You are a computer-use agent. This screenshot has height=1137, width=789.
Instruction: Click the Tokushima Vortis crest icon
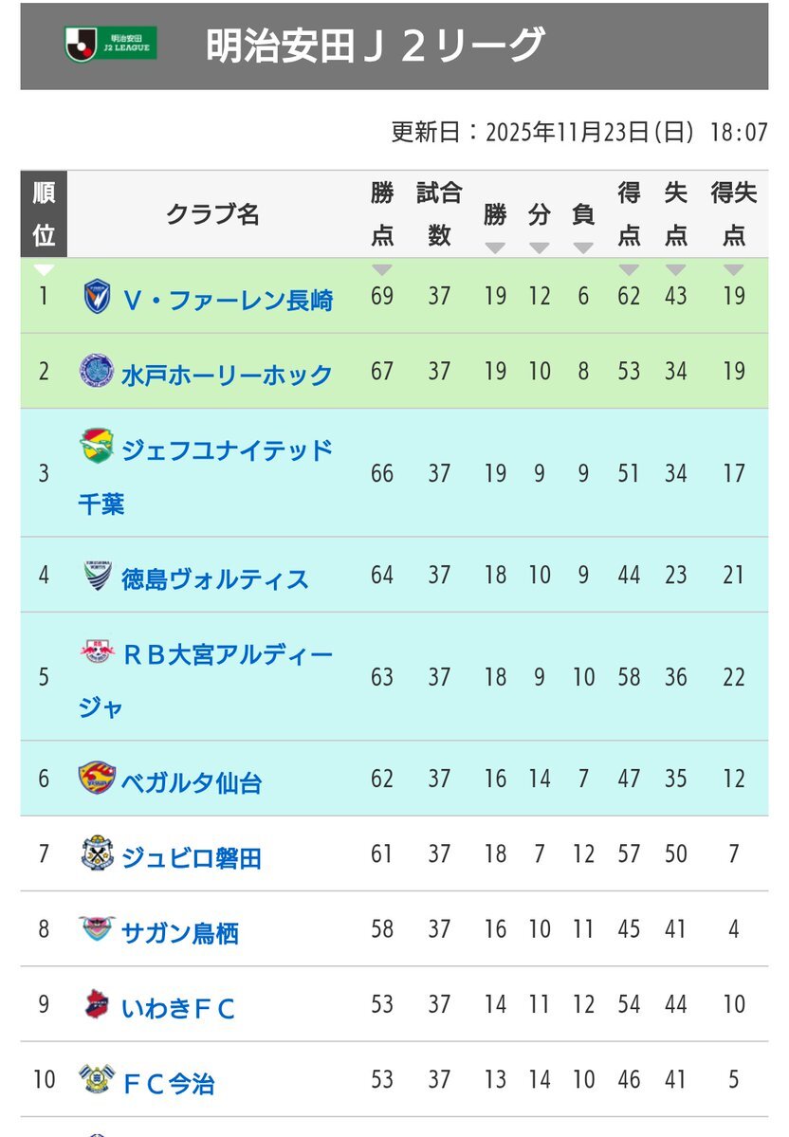(x=97, y=576)
